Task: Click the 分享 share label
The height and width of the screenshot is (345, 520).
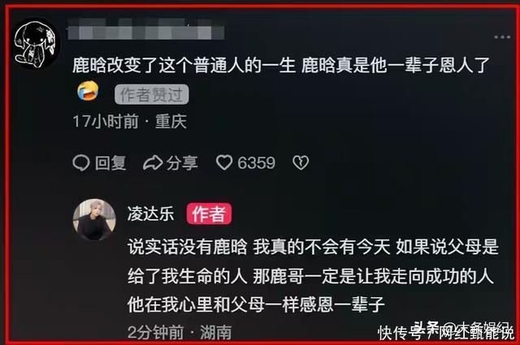Action: point(182,162)
